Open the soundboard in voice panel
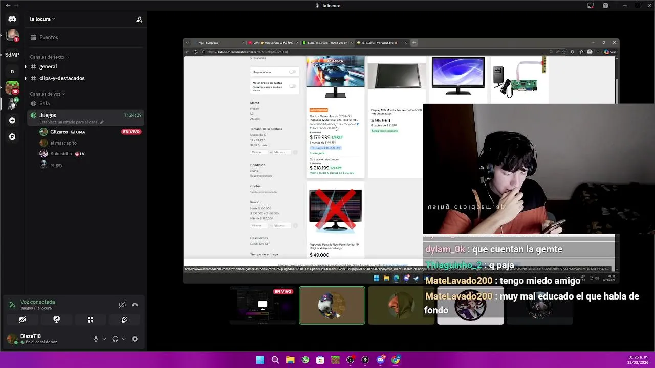Screen dimensions: 655x368 [x=124, y=319]
